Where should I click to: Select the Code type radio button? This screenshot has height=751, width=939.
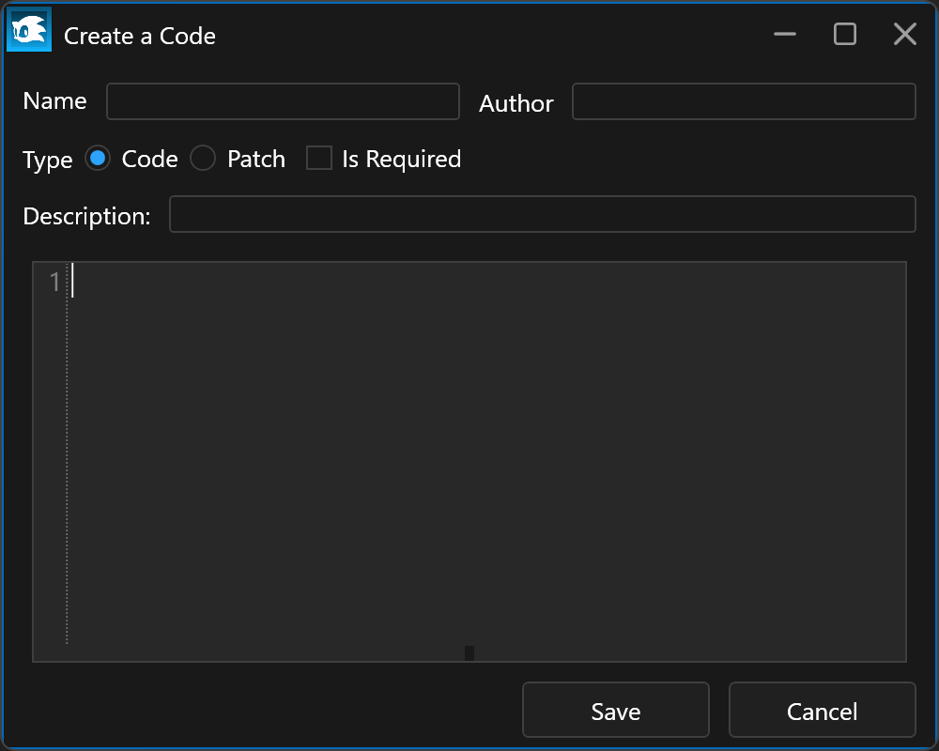[98, 159]
